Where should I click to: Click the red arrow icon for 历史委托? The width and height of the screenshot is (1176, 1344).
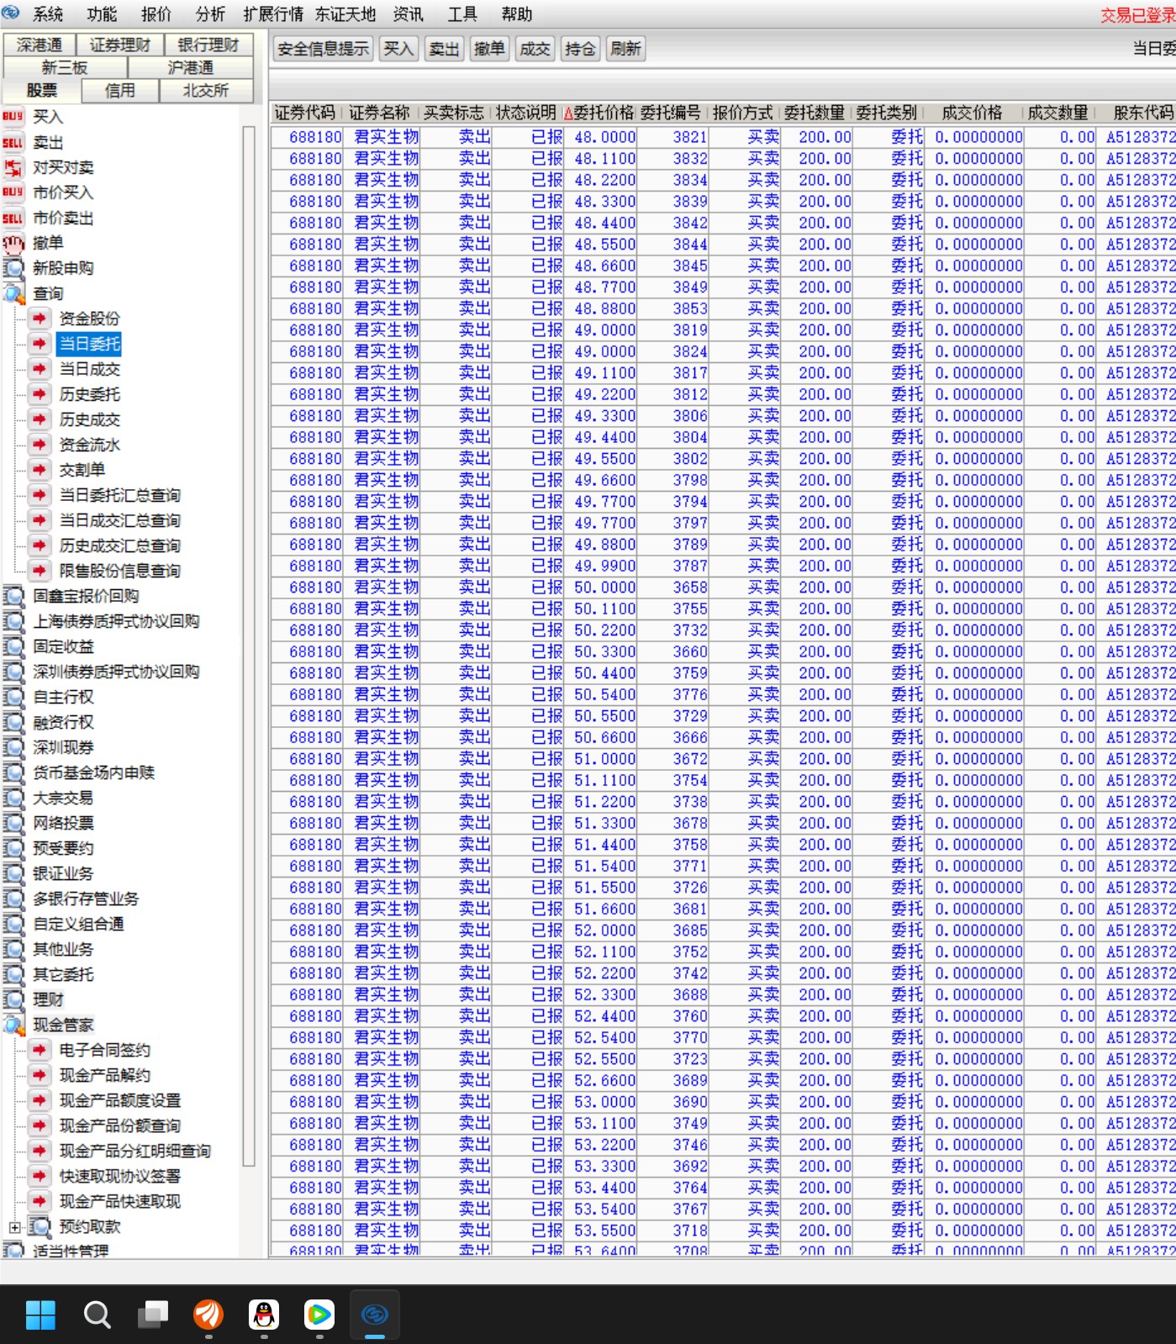click(40, 394)
